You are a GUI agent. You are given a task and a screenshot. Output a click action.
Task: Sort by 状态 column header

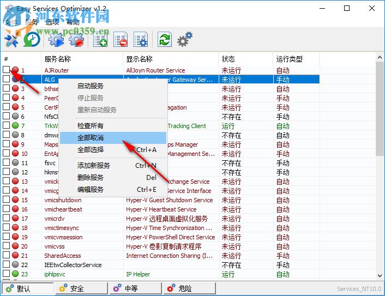click(246, 59)
